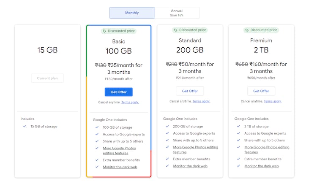This screenshot has width=317, height=181.
Task: Click the Premium plan discount tag icon
Action: tap(247, 30)
